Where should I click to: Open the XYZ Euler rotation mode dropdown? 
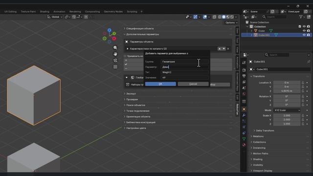[x=287, y=110]
